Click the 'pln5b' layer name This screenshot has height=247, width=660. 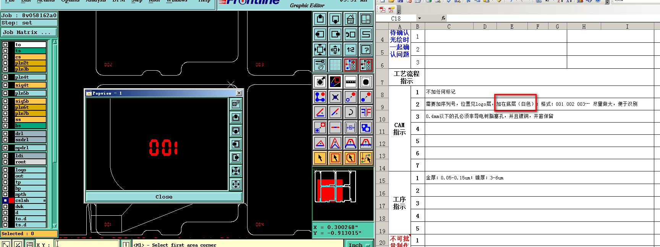coord(31,93)
